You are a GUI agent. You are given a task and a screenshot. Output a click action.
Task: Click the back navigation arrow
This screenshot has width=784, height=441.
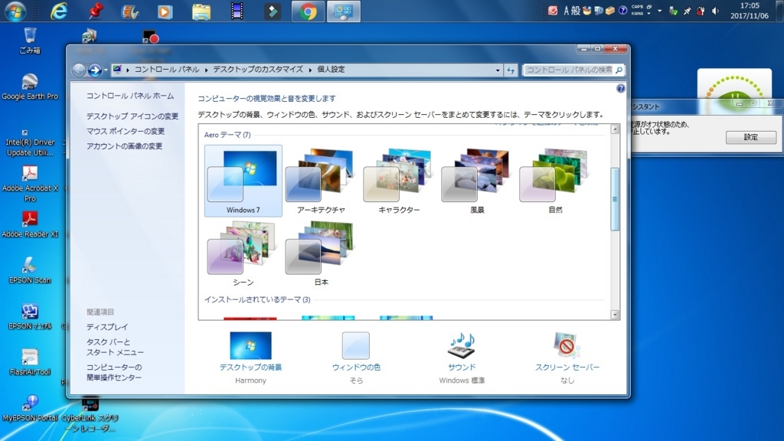[x=79, y=70]
